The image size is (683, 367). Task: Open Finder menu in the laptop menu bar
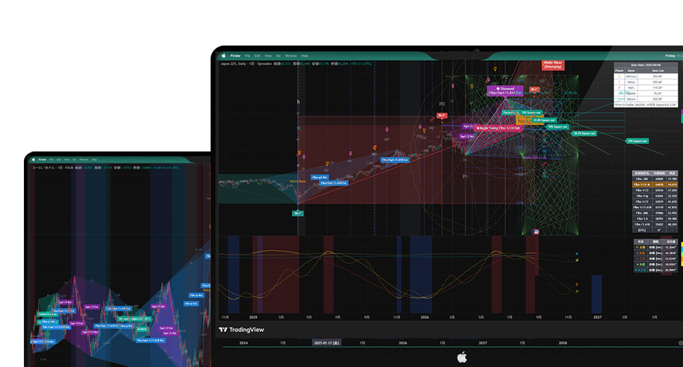(236, 56)
